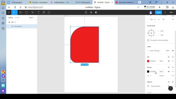176x99 pixels.
Task: Go back with browser back arrow
Action: coord(9,7)
